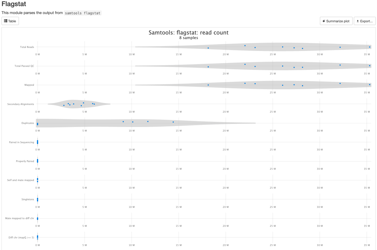377x250 pixels.
Task: Select the 'Secondary Alignments' row label
Action: pyautogui.click(x=20, y=104)
